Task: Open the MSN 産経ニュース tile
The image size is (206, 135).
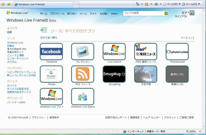Action: tap(146, 51)
